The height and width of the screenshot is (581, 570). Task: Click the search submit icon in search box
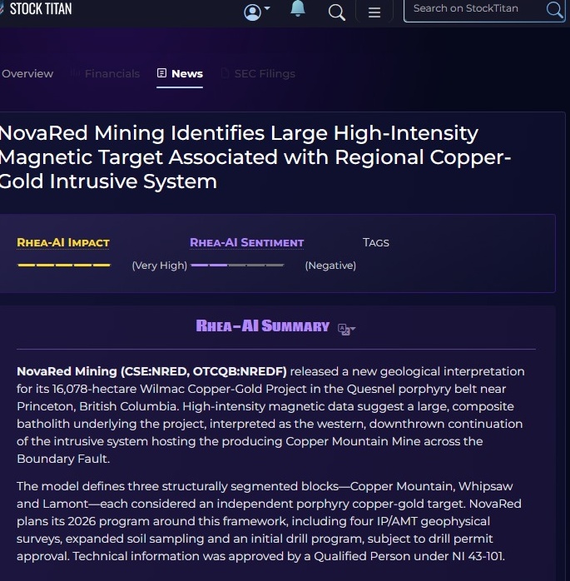[x=554, y=9]
